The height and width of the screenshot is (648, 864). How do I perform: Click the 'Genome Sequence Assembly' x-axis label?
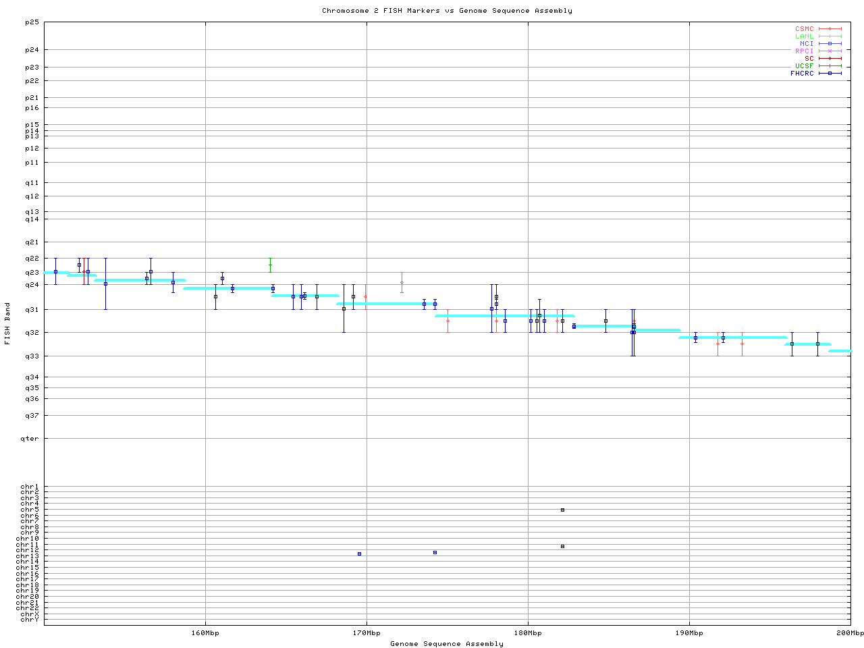[x=447, y=644]
